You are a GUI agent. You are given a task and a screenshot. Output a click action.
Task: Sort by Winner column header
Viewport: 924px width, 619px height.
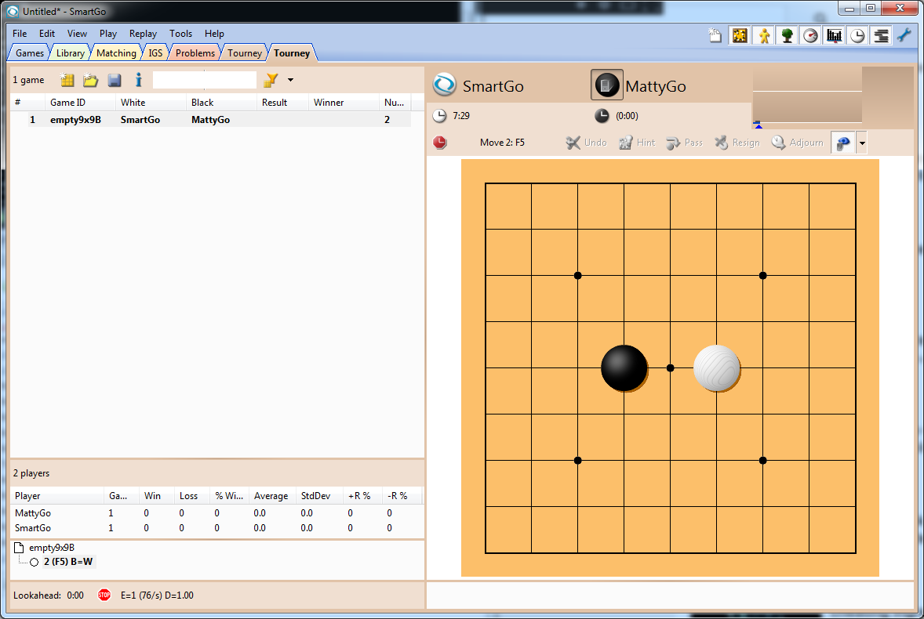pyautogui.click(x=344, y=103)
